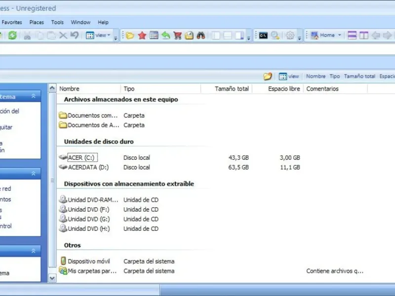Select the ACER (C:) drive
The width and height of the screenshot is (395, 296).
point(78,157)
